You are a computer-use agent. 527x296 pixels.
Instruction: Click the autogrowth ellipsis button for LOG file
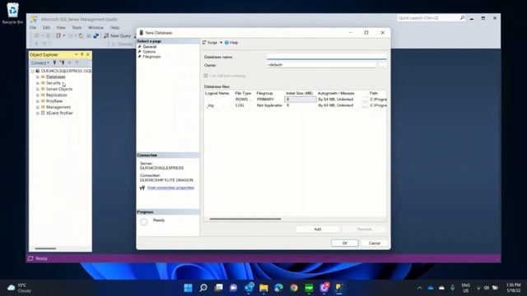(x=365, y=105)
